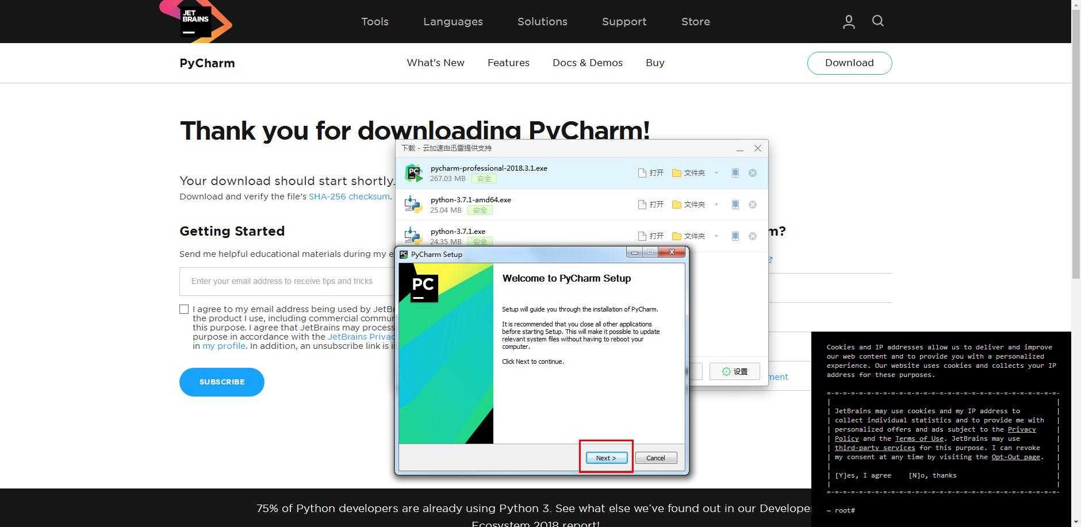Click the pycharm-professional-2018.3.1.exe file icon
This screenshot has width=1081, height=527.
413,173
